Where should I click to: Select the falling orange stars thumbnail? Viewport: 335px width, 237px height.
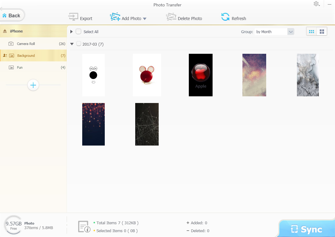click(93, 124)
